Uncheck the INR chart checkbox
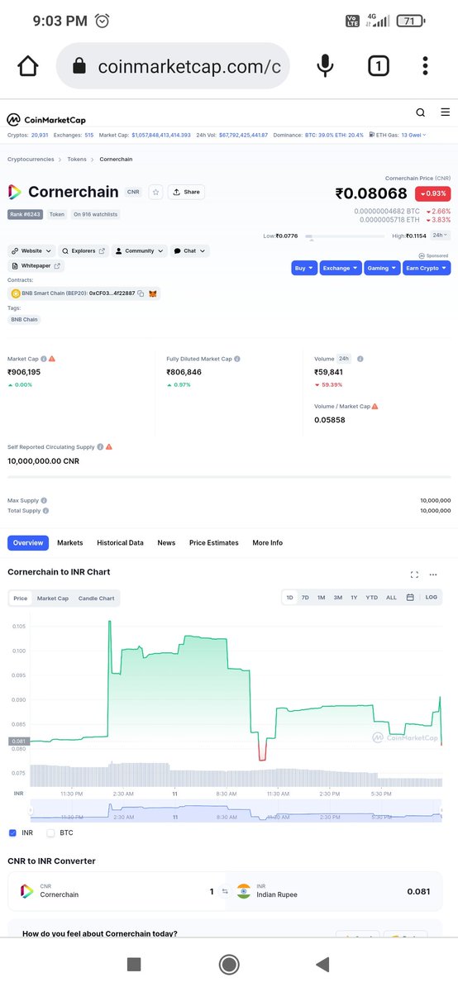Screen dimensions: 458x992 12,832
